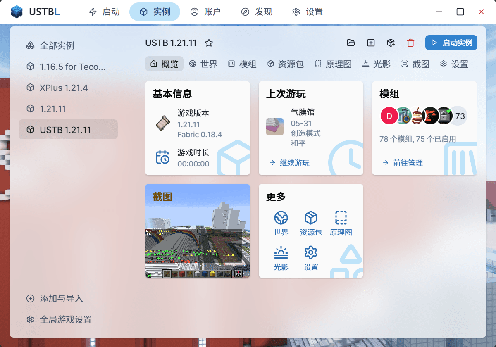
Task: Select 1.16.5 for Teco... instance
Action: coord(68,67)
